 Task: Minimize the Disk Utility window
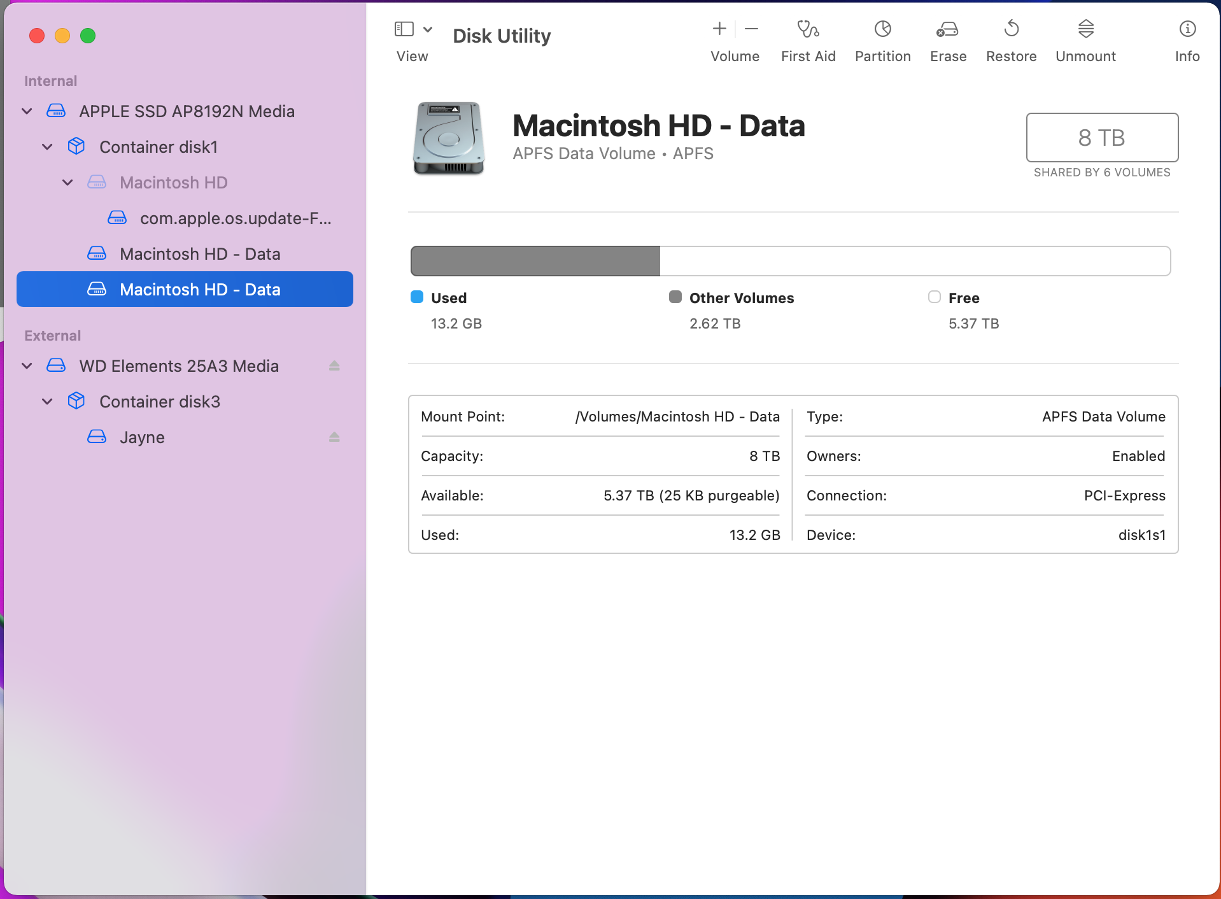[x=62, y=36]
